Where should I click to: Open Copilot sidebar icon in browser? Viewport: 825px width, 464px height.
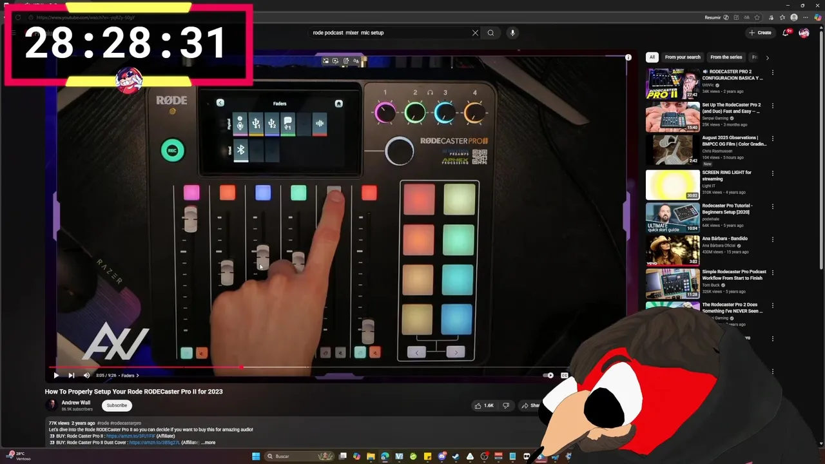[817, 17]
